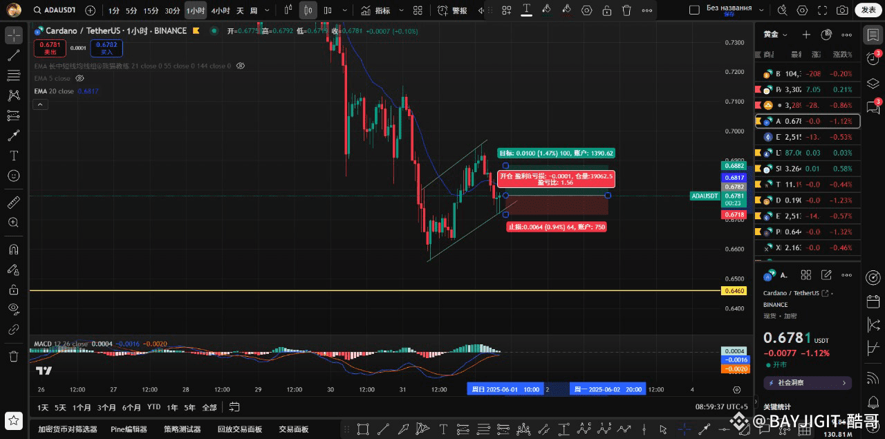The image size is (885, 439).
Task: Select the text T tool in sidebar
Action: [14, 156]
